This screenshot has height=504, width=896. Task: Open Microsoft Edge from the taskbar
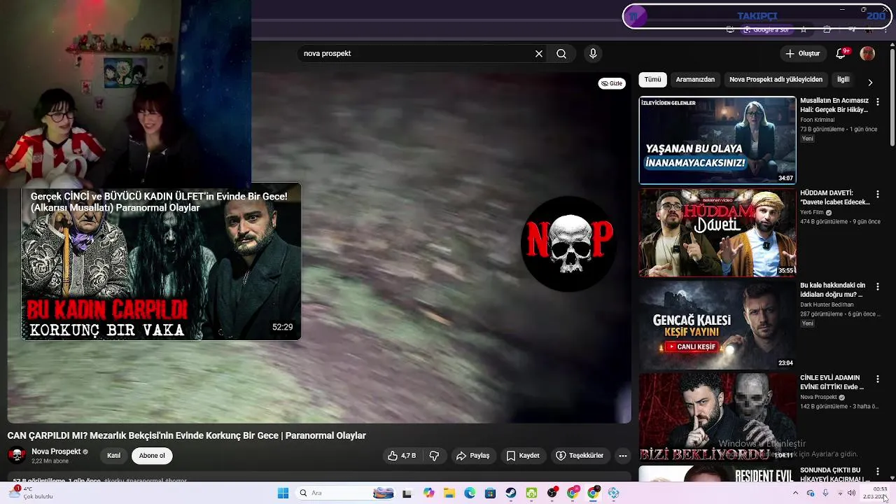(470, 493)
